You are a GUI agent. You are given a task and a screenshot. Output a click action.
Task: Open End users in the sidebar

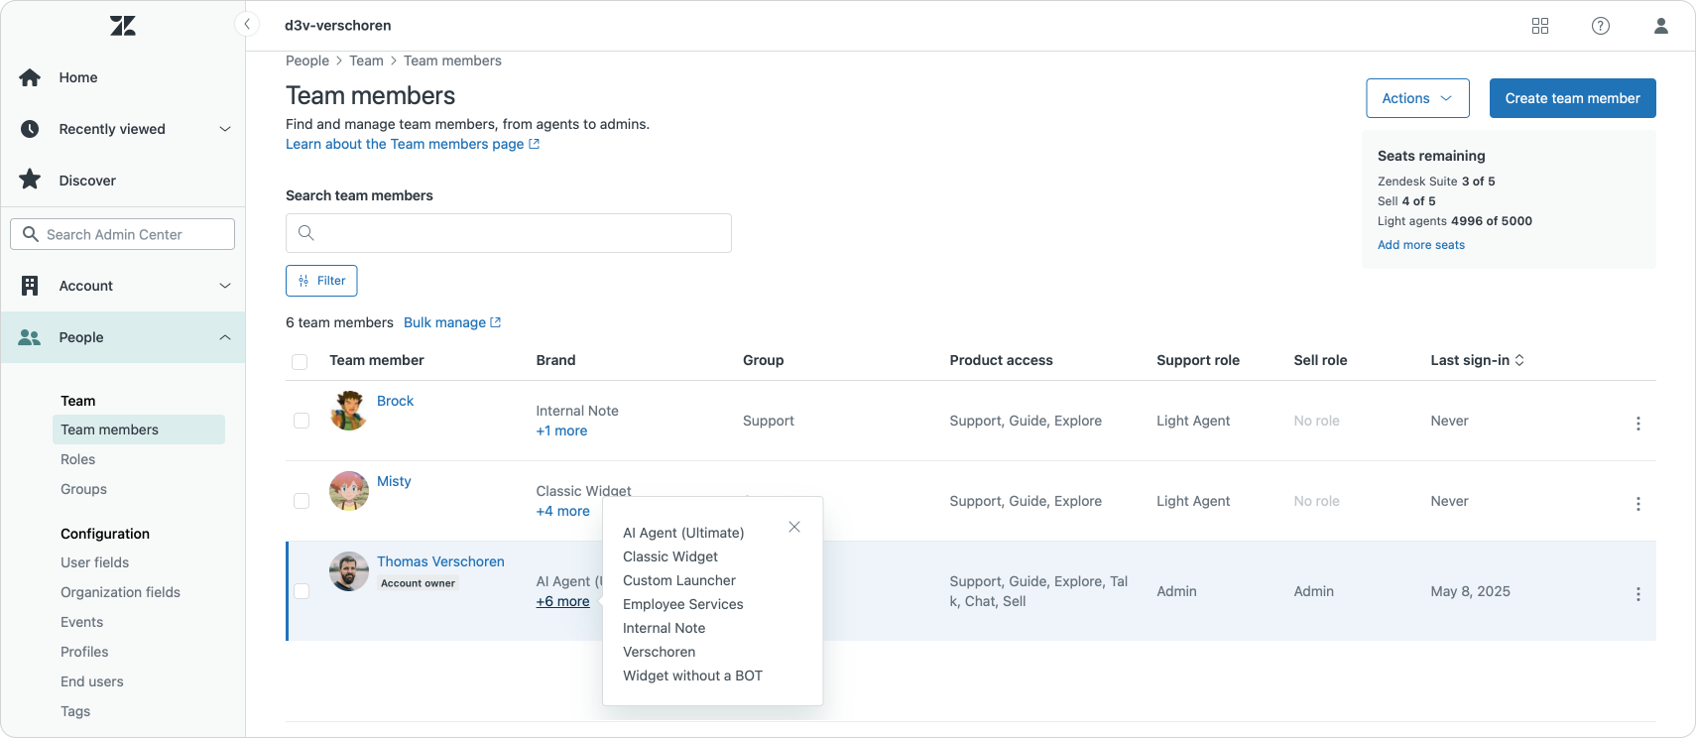92,681
